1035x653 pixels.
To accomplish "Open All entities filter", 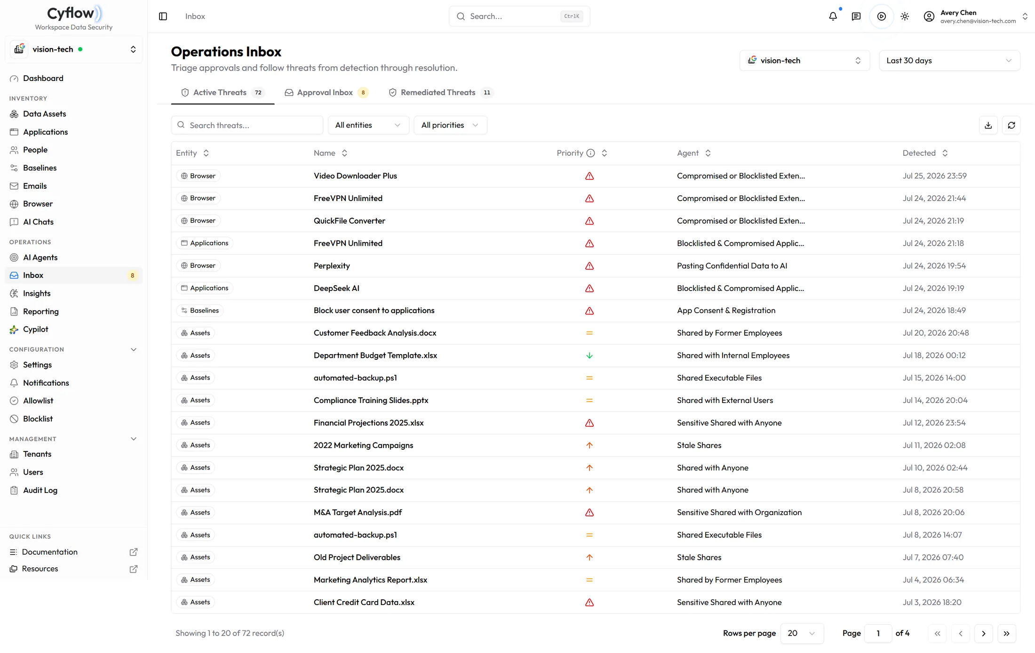I will click(x=368, y=125).
